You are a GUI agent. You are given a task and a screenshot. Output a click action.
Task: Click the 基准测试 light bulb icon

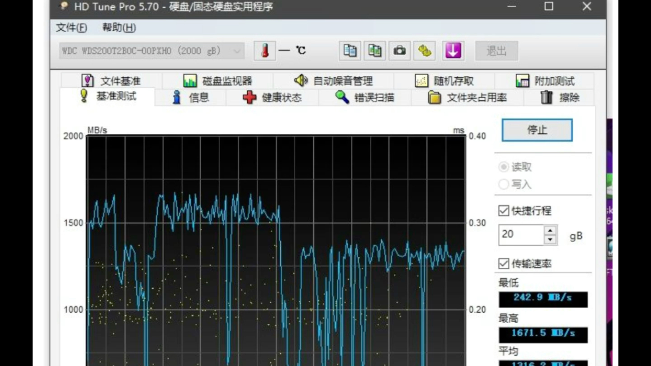84,96
